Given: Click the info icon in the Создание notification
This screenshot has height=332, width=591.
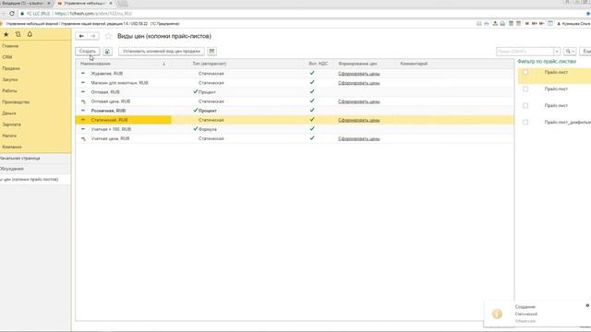Looking at the screenshot, I should coord(497,314).
